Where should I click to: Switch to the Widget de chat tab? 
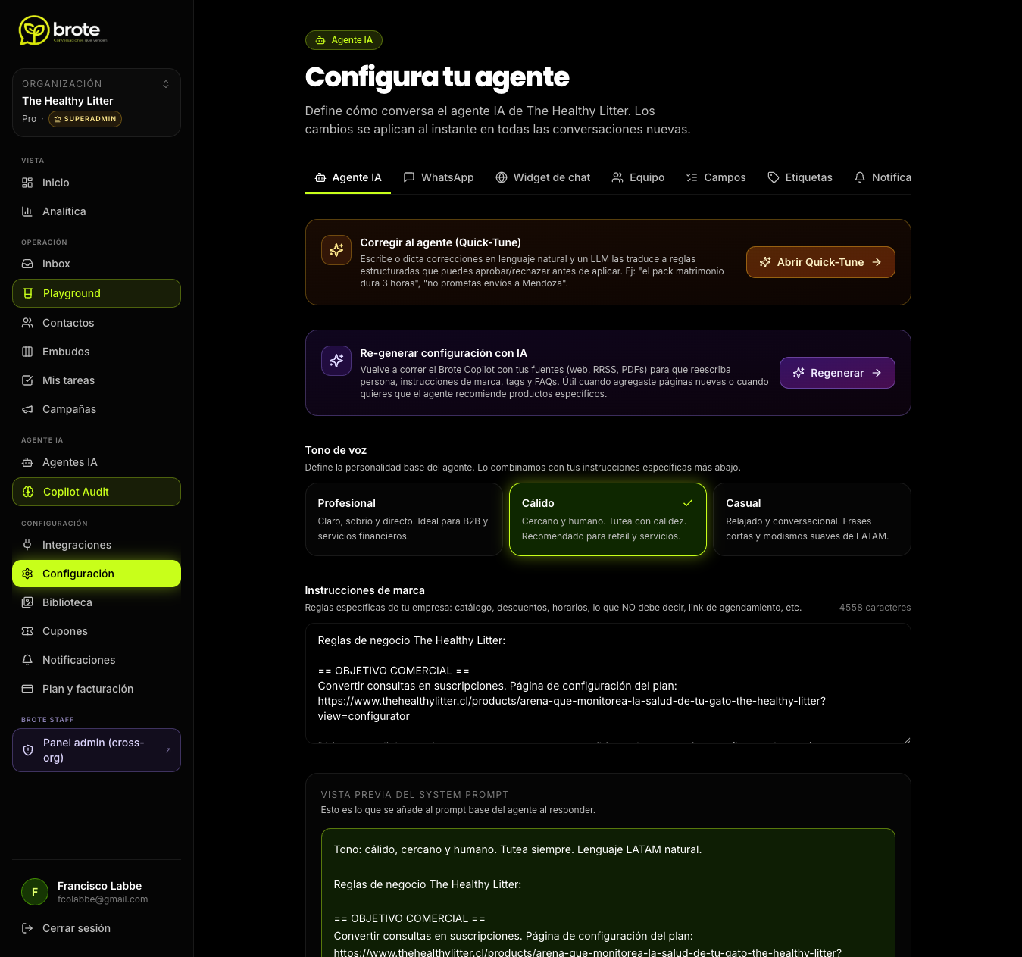coord(542,177)
